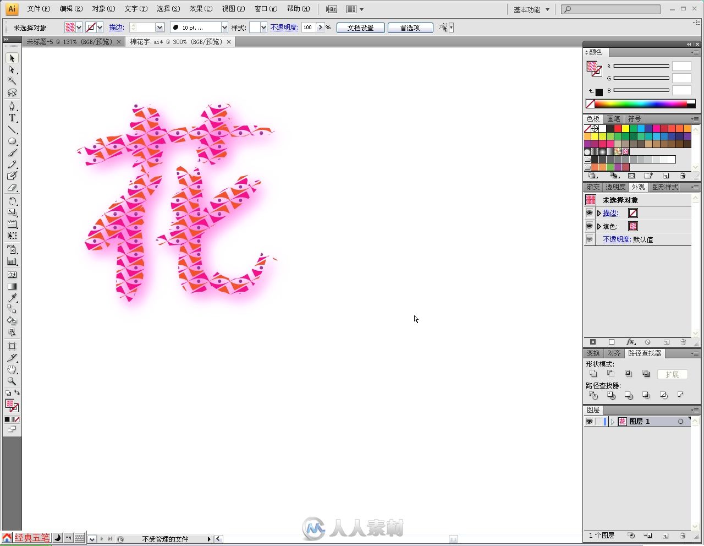704x546 pixels.
Task: Click the Divide pathfinder icon
Action: [x=593, y=395]
